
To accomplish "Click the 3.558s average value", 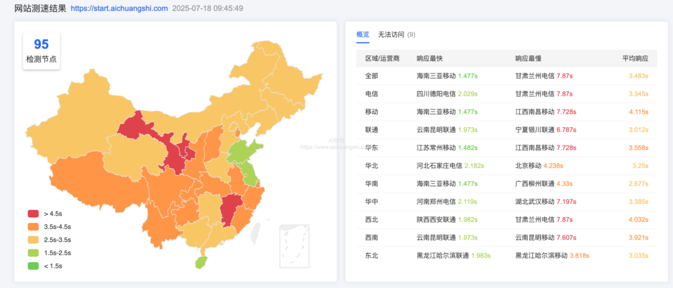I will tap(638, 148).
